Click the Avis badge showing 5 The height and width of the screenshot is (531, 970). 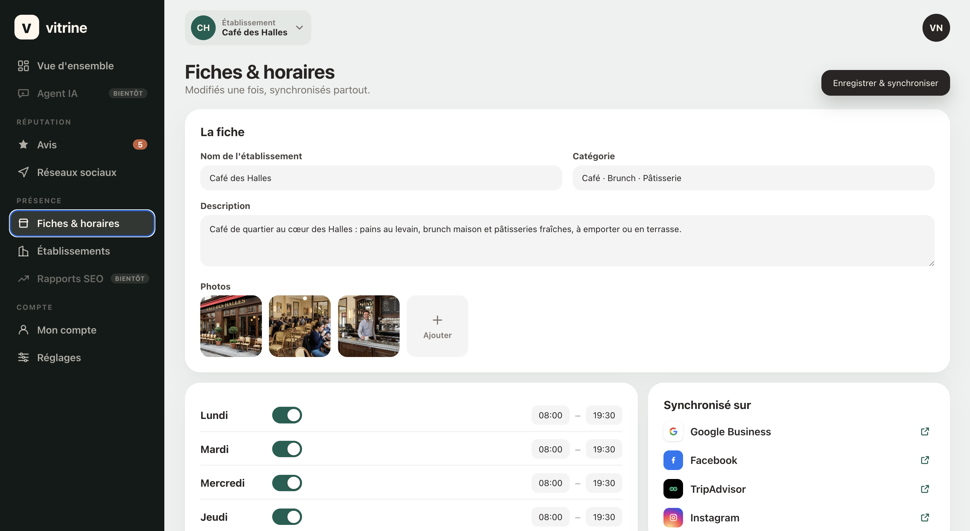pyautogui.click(x=140, y=144)
